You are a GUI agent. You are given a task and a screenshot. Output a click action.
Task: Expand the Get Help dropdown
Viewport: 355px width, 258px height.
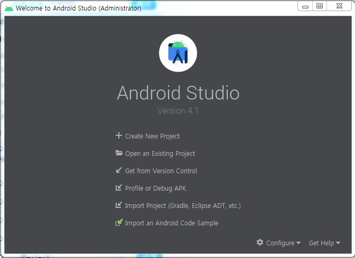tap(324, 243)
